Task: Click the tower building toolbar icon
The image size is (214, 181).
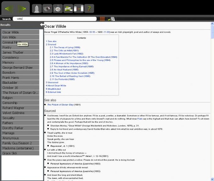Action: [37, 8]
